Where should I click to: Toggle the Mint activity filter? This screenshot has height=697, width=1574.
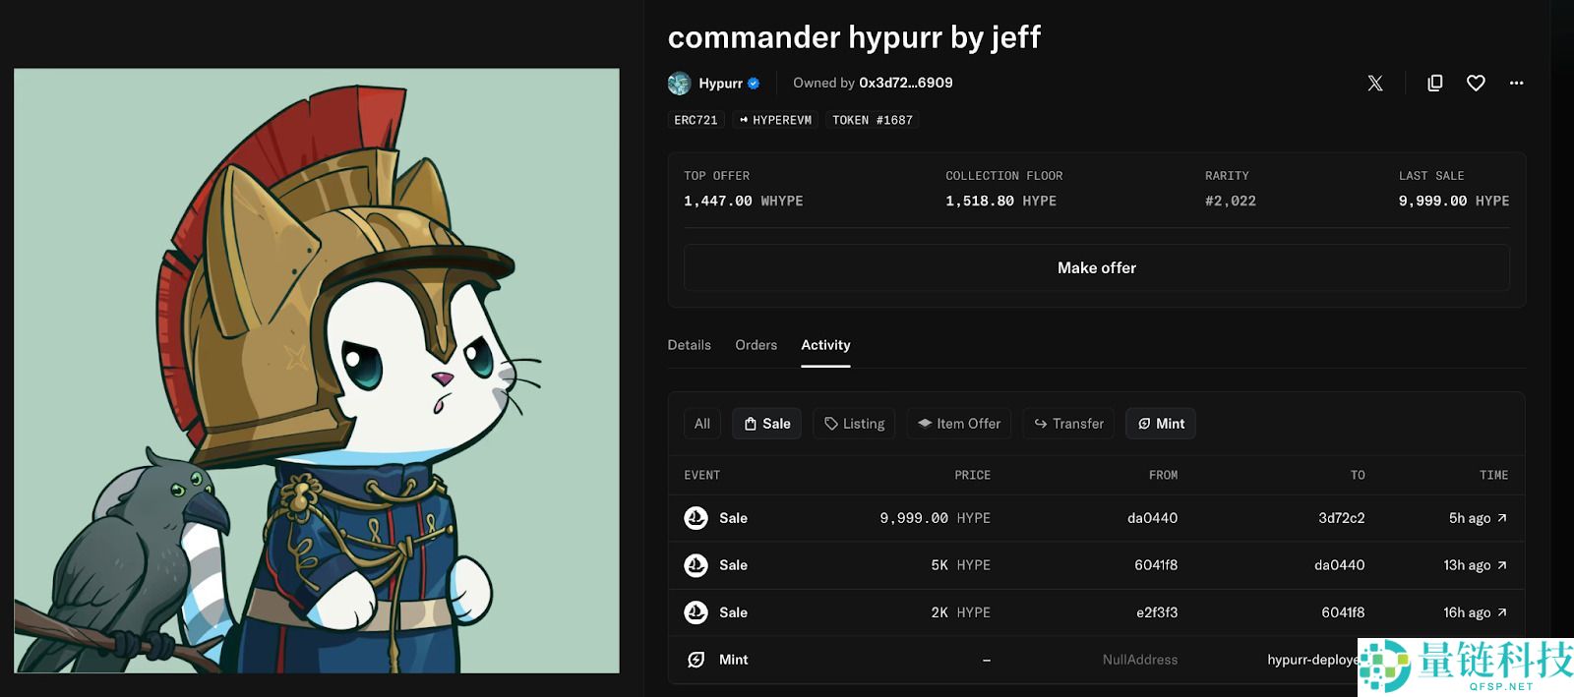pos(1160,424)
